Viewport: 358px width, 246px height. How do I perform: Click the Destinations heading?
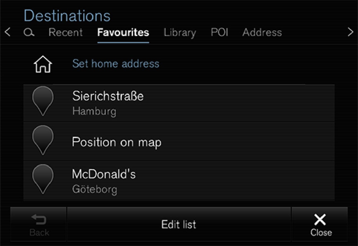coord(67,16)
